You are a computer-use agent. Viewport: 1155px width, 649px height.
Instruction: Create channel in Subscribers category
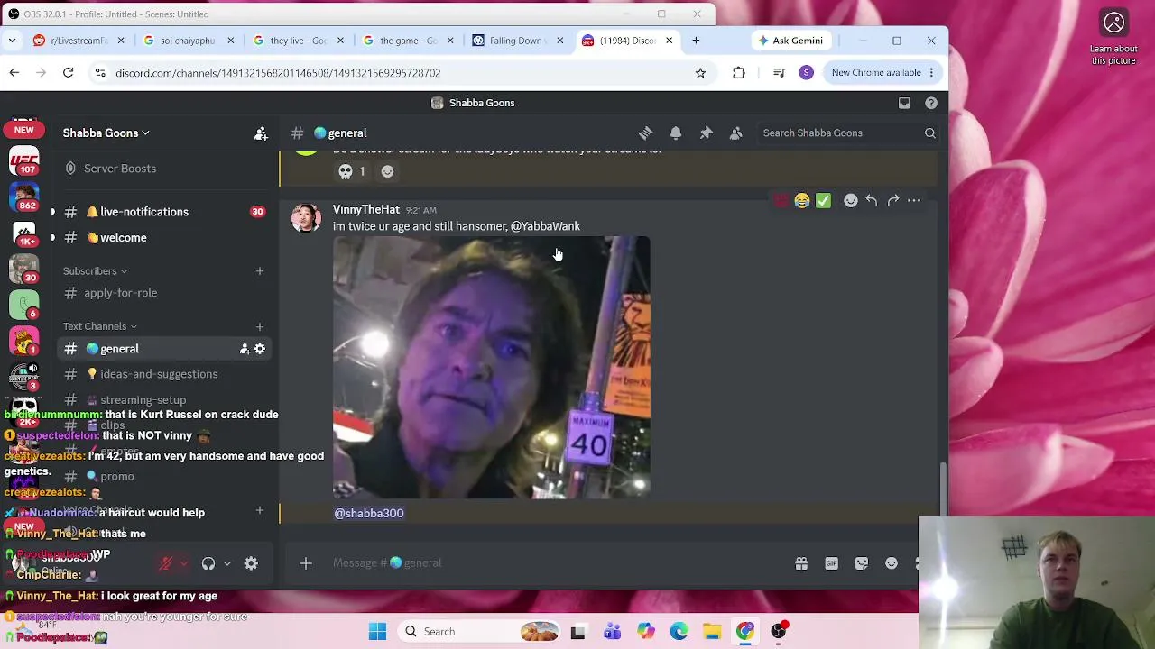point(260,271)
